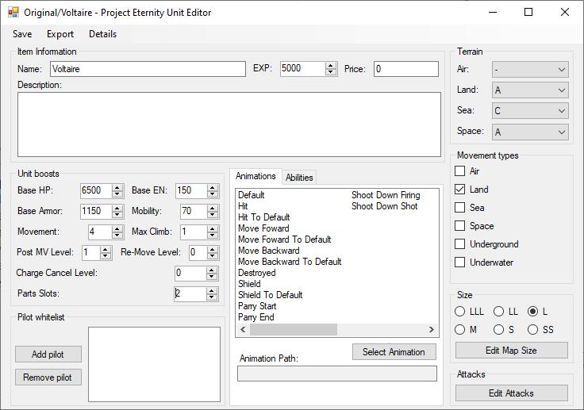
Task: Open the Sea terrain dropdown
Action: click(530, 111)
